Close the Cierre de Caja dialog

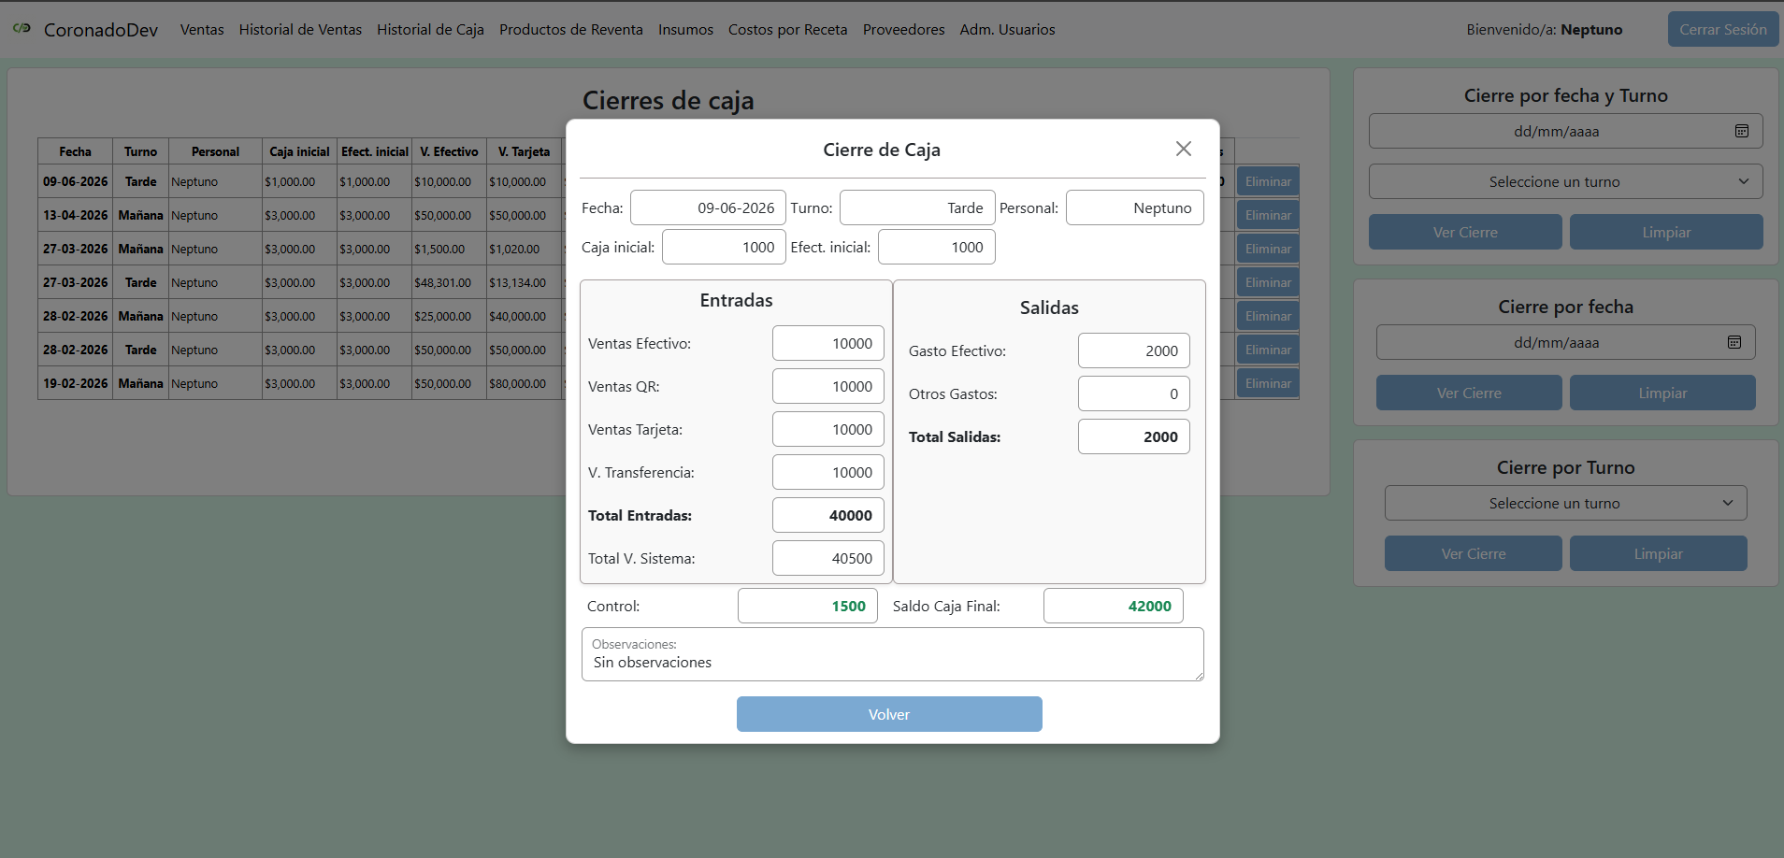pyautogui.click(x=1184, y=149)
